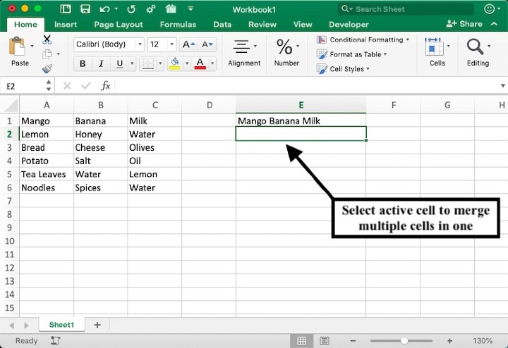Click the Increase Font Size icon
The width and height of the screenshot is (508, 348).
click(188, 44)
